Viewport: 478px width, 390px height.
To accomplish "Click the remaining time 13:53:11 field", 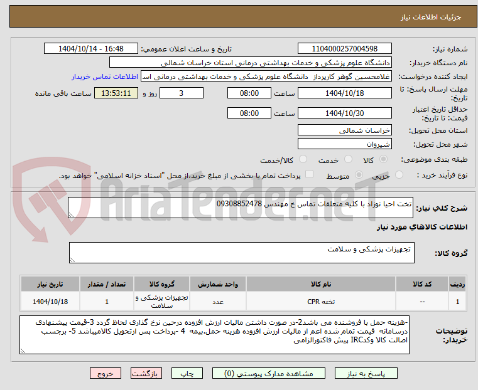I will (116, 93).
